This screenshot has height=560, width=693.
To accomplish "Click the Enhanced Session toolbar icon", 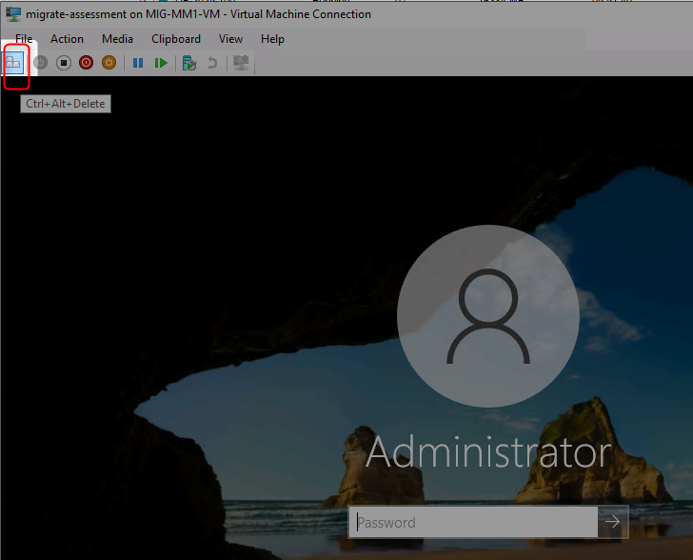I will (x=242, y=63).
